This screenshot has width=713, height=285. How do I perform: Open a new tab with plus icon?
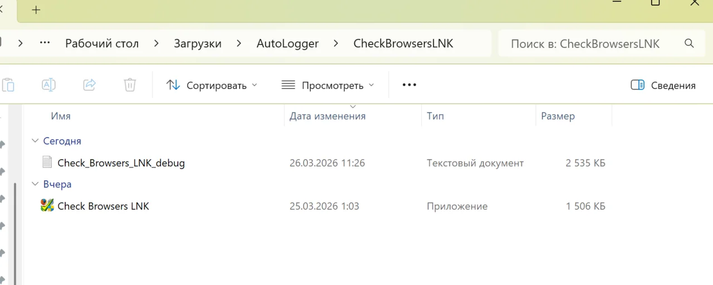(36, 10)
